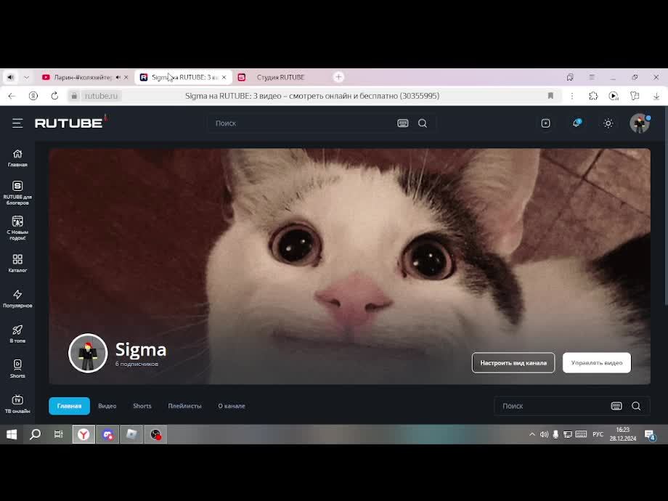Click the browser sound indicator button
The width and height of the screenshot is (668, 501).
coord(10,77)
